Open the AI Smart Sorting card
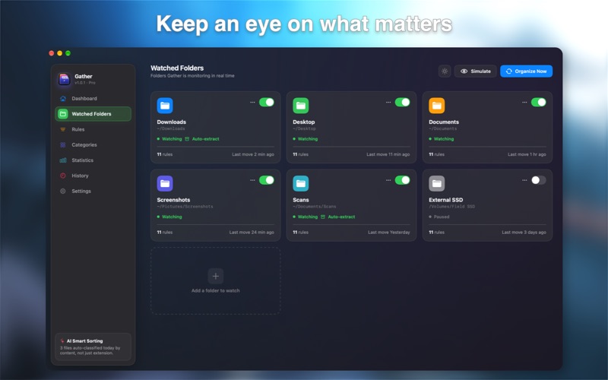608x380 pixels. [x=93, y=347]
